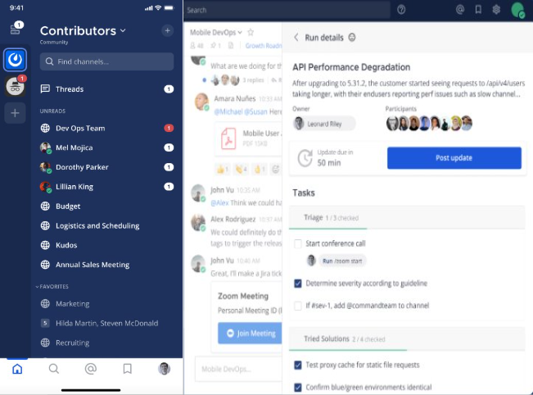Viewport: 533px width, 395px height.
Task: Click the @Alex mention in John Vu's message
Action: pos(219,202)
